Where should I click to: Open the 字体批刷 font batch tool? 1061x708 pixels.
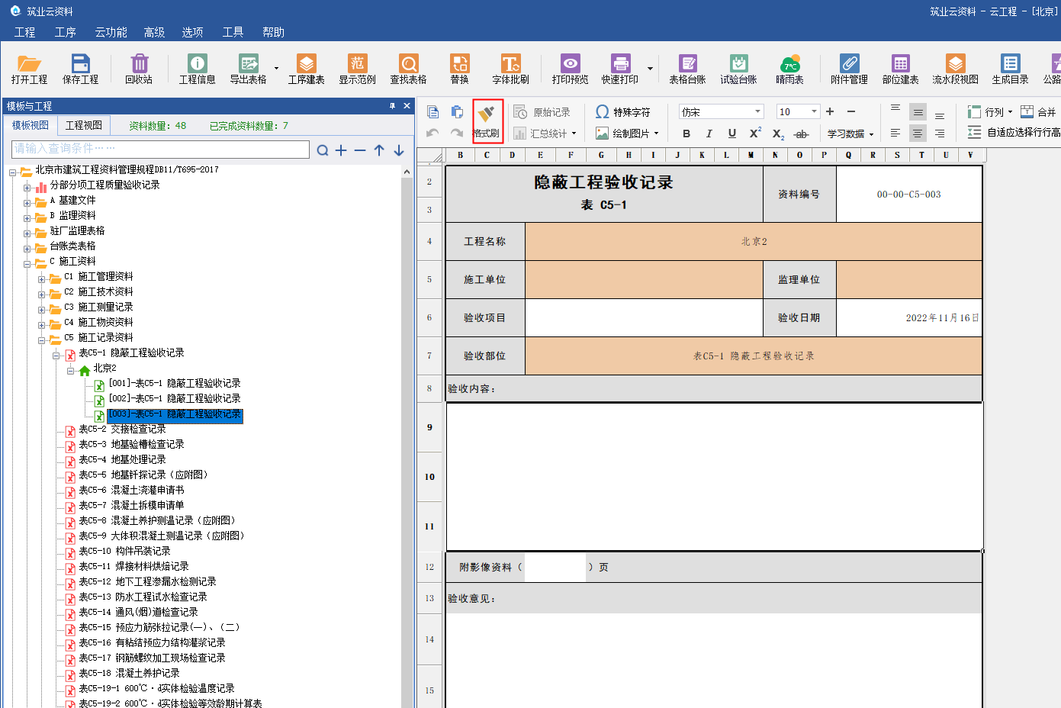[510, 69]
